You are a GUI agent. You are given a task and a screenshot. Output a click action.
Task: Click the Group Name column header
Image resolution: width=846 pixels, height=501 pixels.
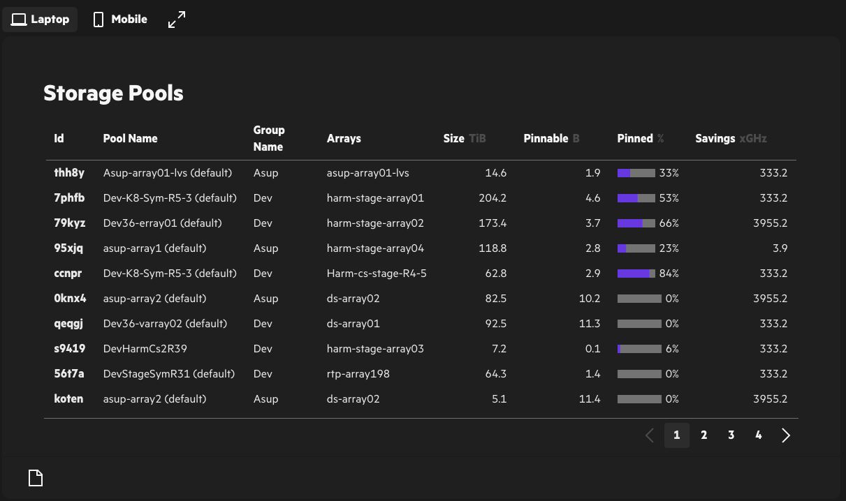269,138
